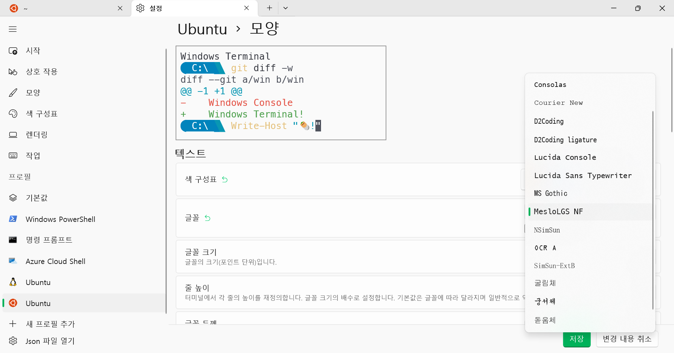Click the 상호 작용 interaction icon
This screenshot has height=353, width=674.
[x=13, y=72]
